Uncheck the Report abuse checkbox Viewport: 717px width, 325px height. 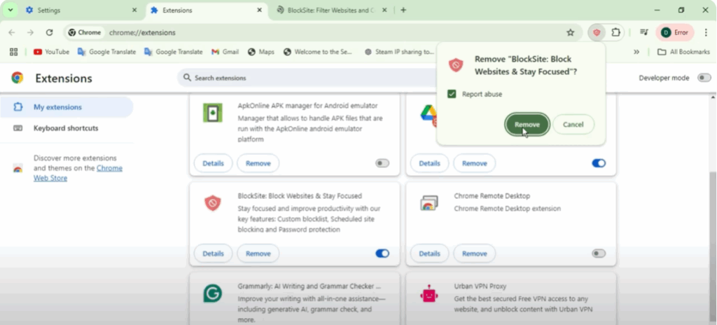pyautogui.click(x=452, y=94)
